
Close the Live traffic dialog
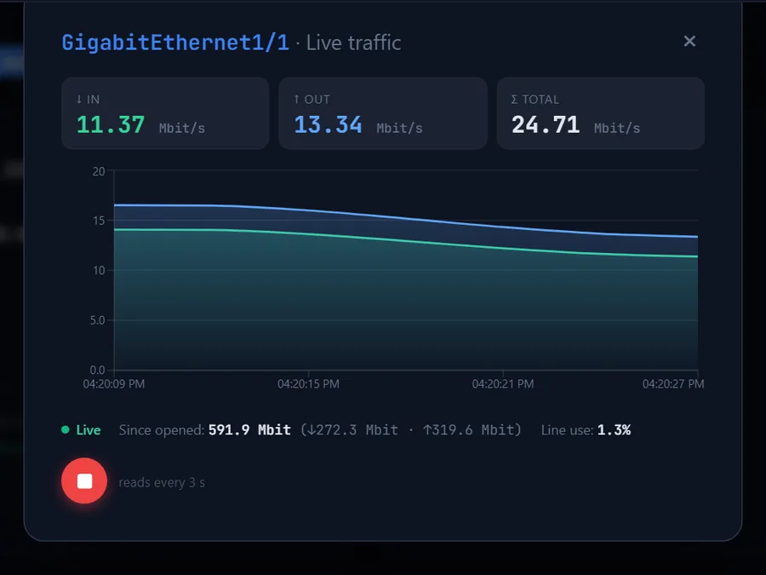689,41
